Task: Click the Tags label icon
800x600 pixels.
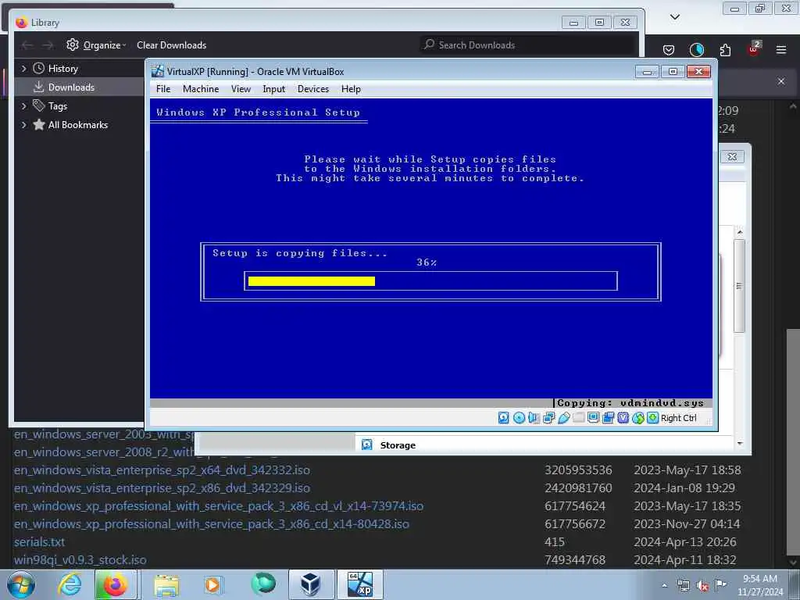Action: click(x=39, y=105)
